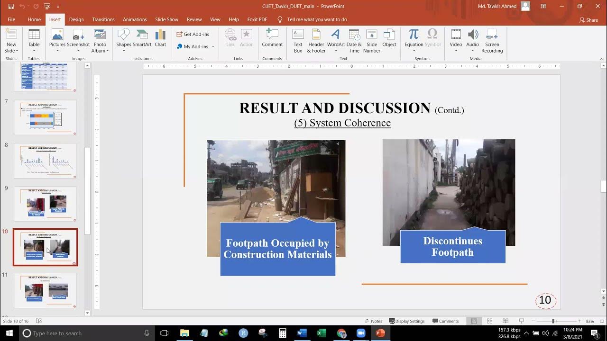Open the Video dropdown menu
Image resolution: width=607 pixels, height=341 pixels.
pyautogui.click(x=456, y=51)
